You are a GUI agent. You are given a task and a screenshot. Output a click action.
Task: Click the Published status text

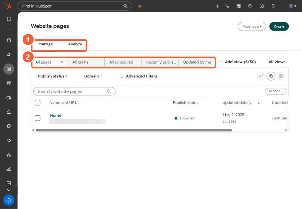pyautogui.click(x=187, y=118)
